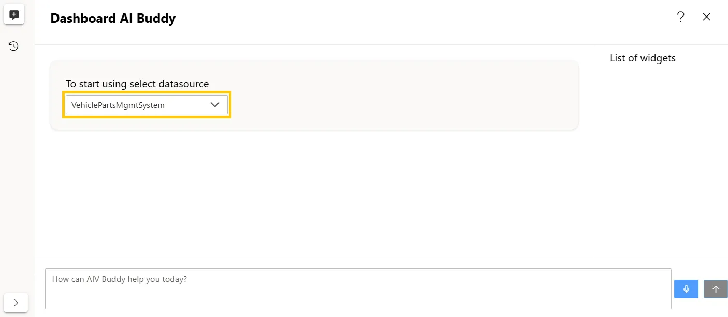Open help with the question mark icon
Screen dimensions: 728x317
681,17
